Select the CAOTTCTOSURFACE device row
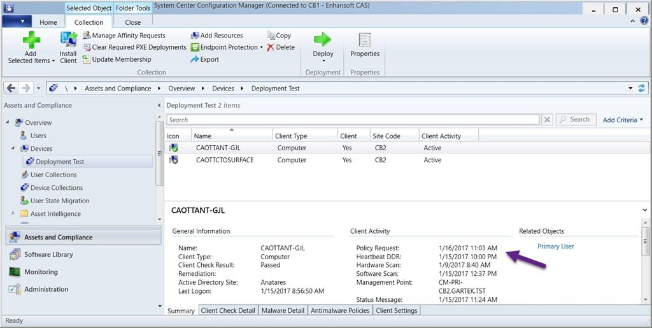 tap(408, 160)
